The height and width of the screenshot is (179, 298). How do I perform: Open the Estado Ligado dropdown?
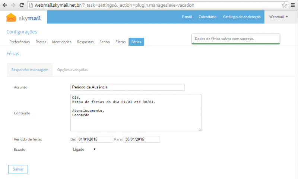(x=84, y=149)
